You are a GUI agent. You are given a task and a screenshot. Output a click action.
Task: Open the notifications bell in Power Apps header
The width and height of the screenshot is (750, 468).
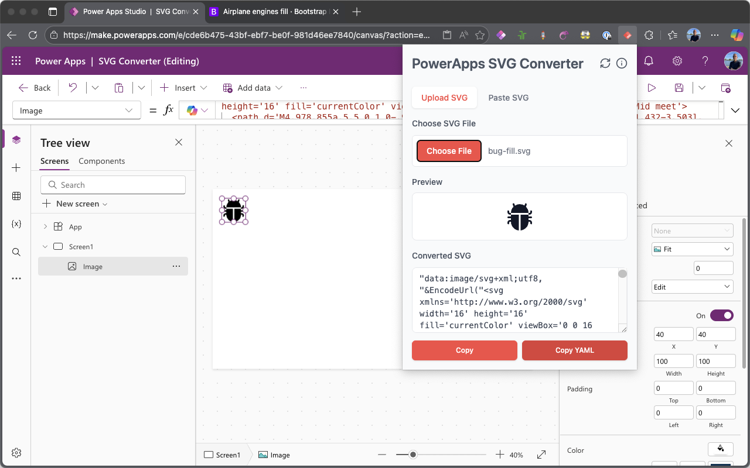point(649,61)
